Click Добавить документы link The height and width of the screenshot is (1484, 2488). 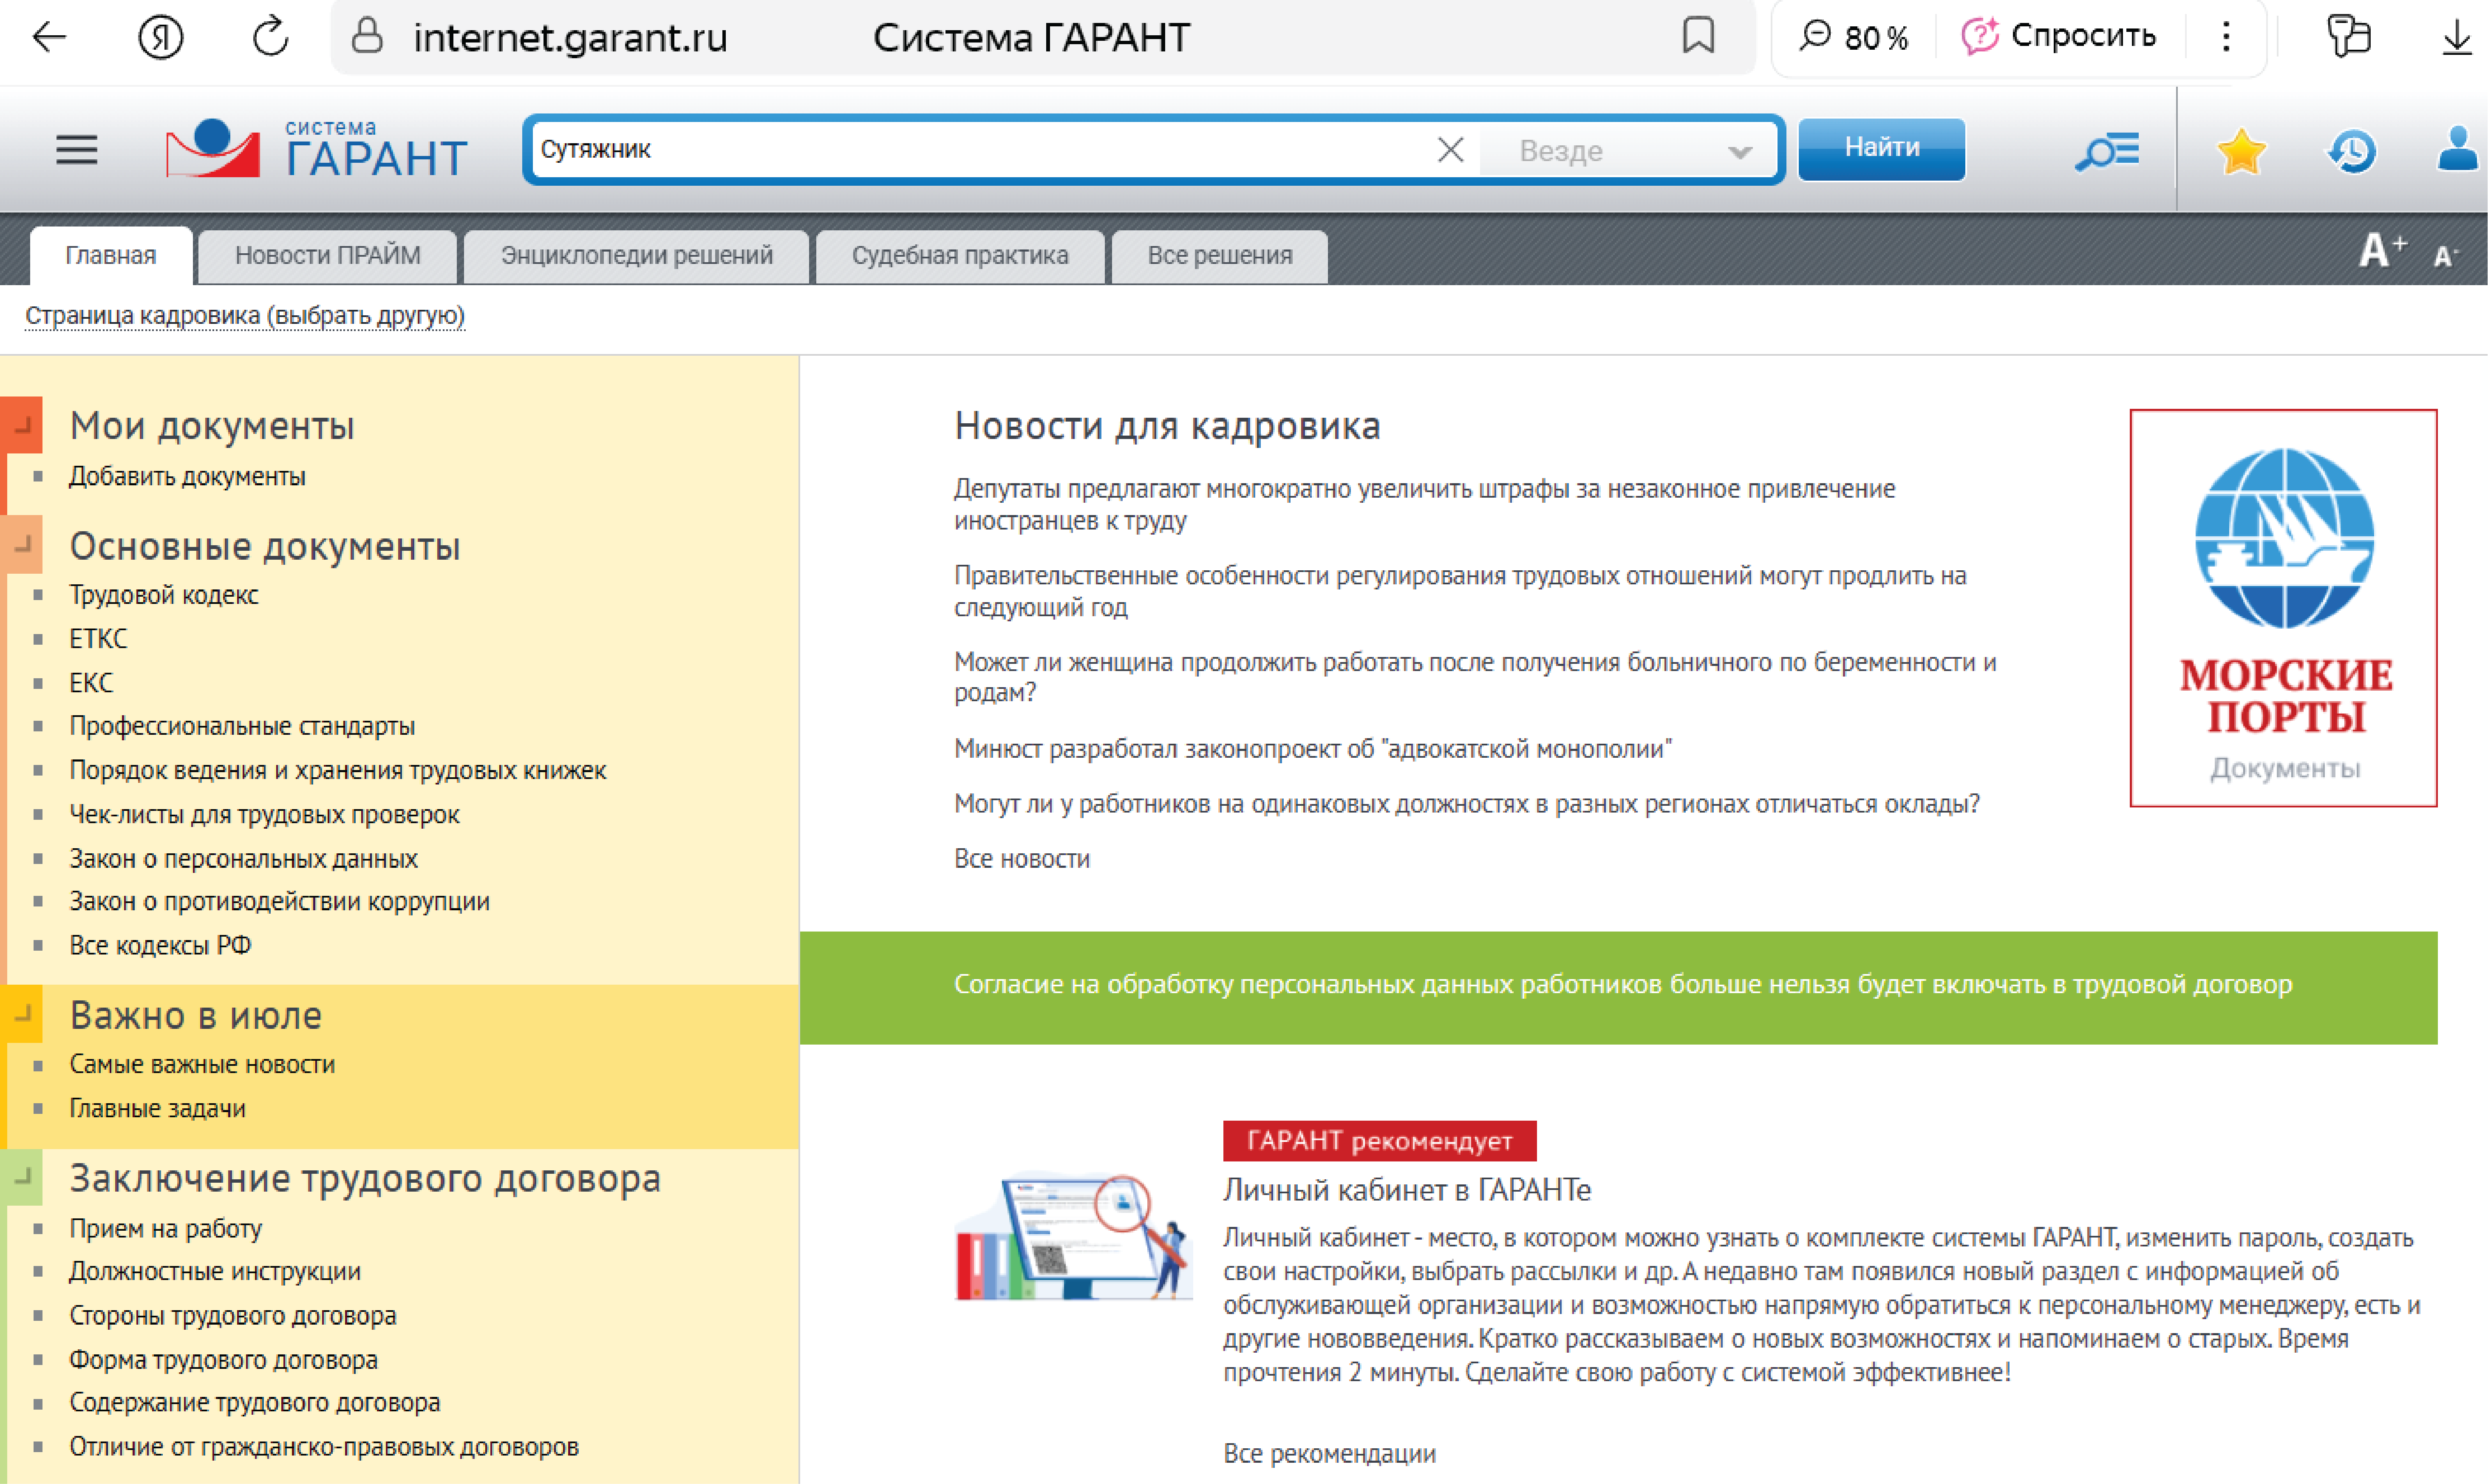click(187, 476)
